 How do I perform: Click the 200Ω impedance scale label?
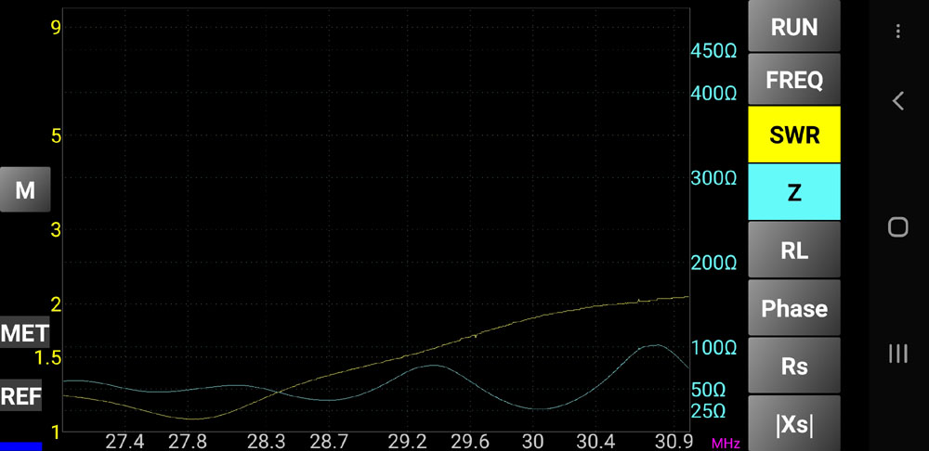coord(713,263)
